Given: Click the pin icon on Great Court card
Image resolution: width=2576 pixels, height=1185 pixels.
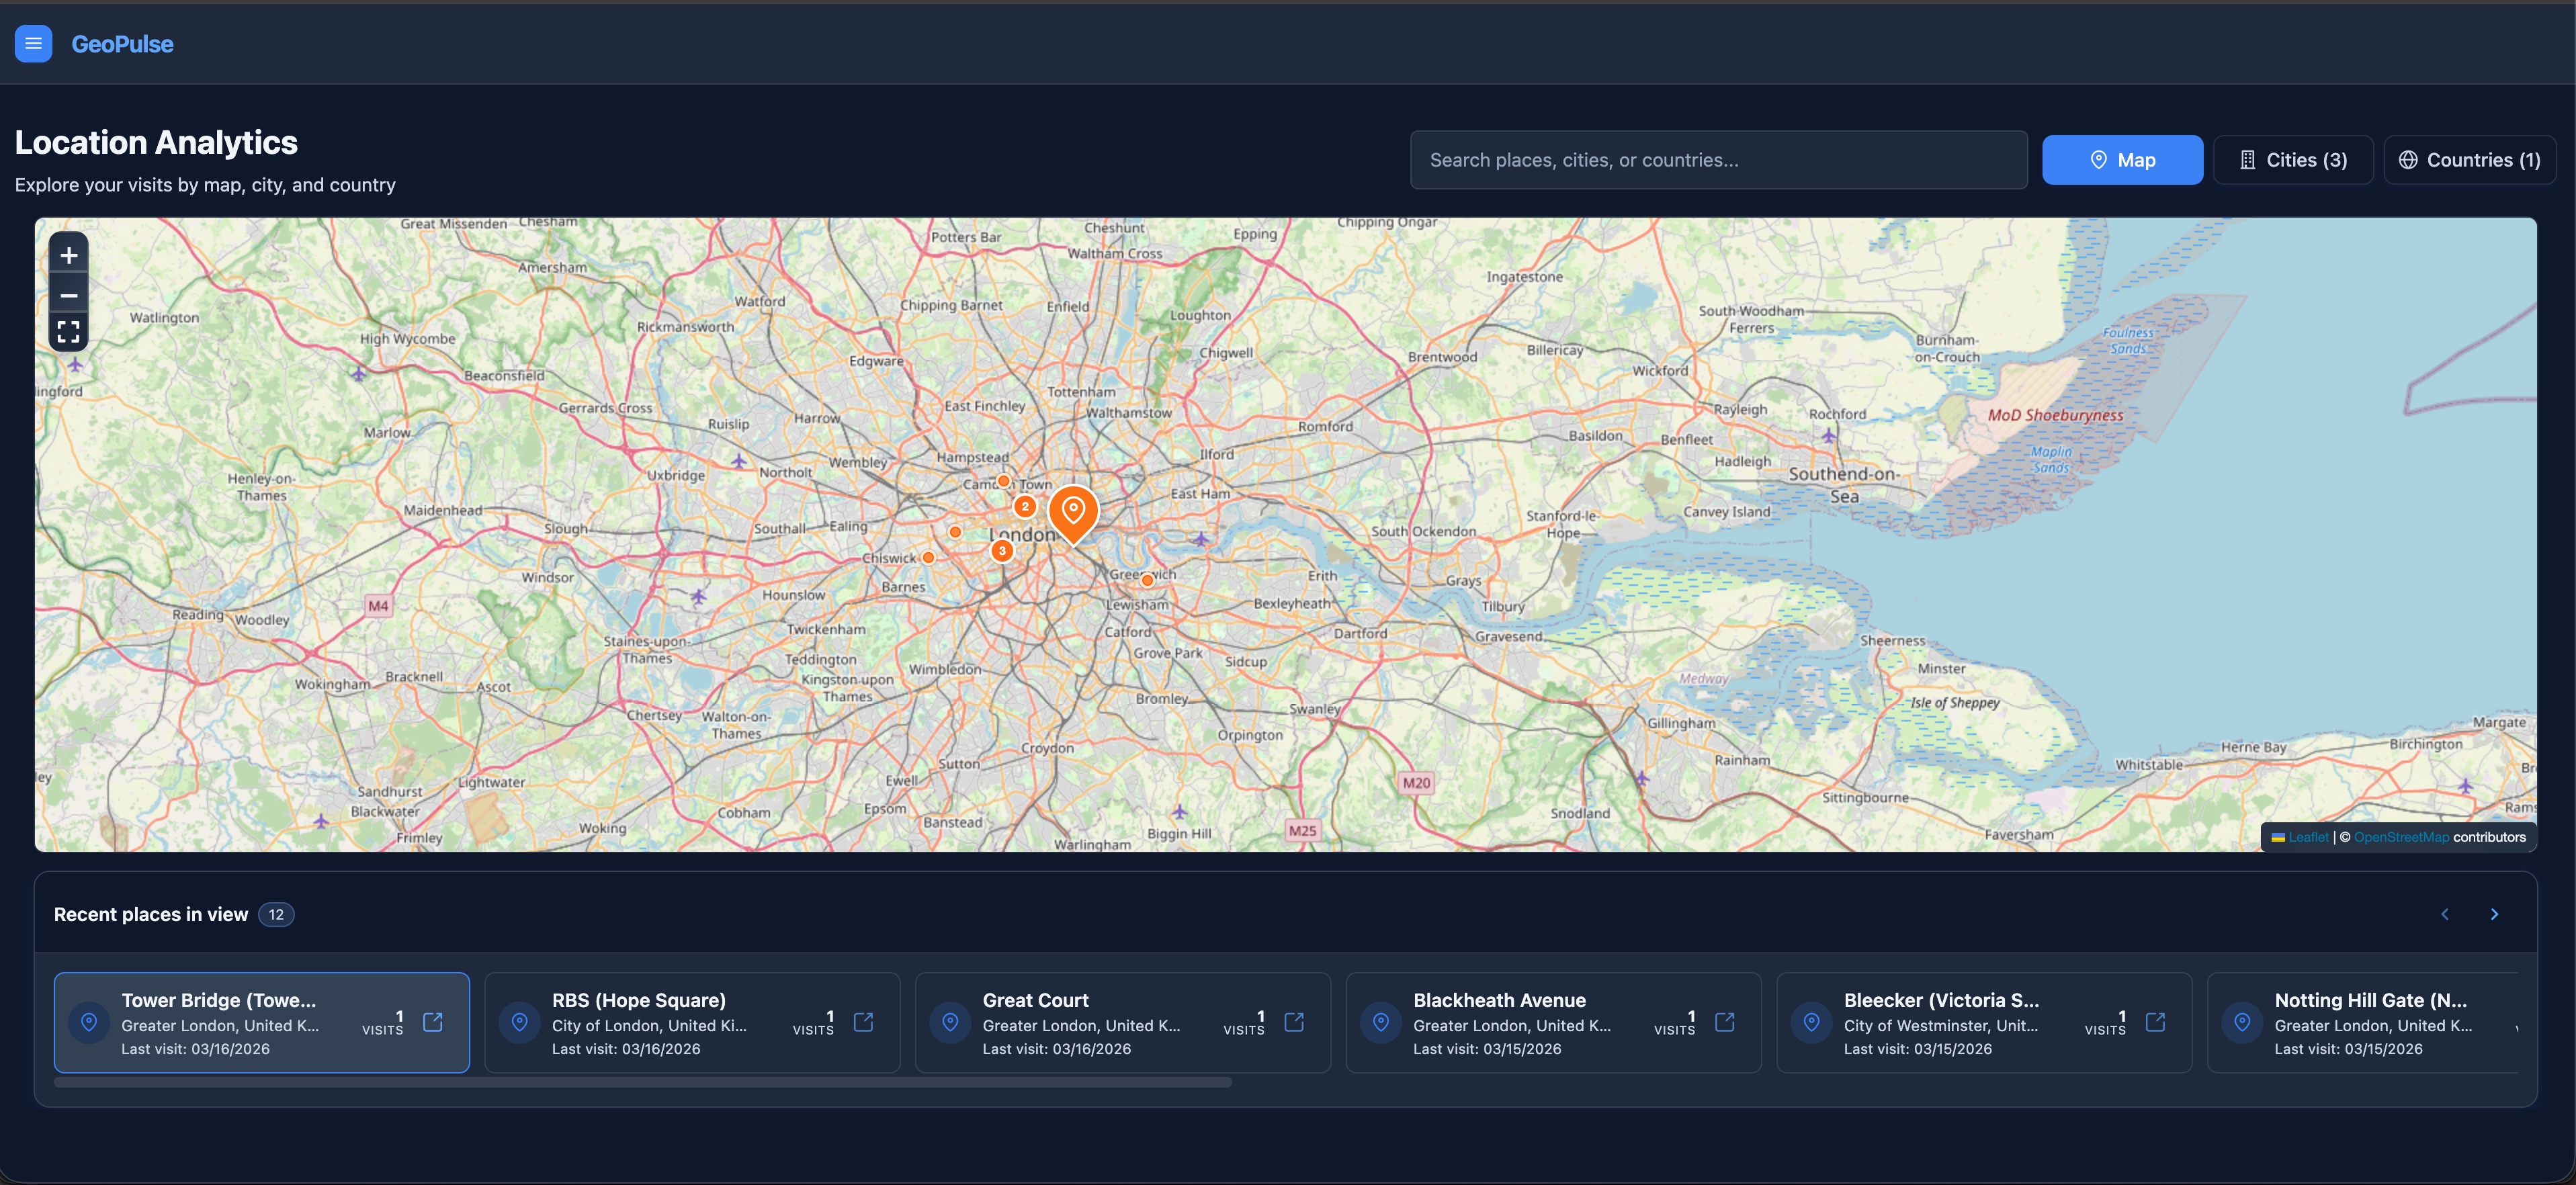Looking at the screenshot, I should (950, 1022).
